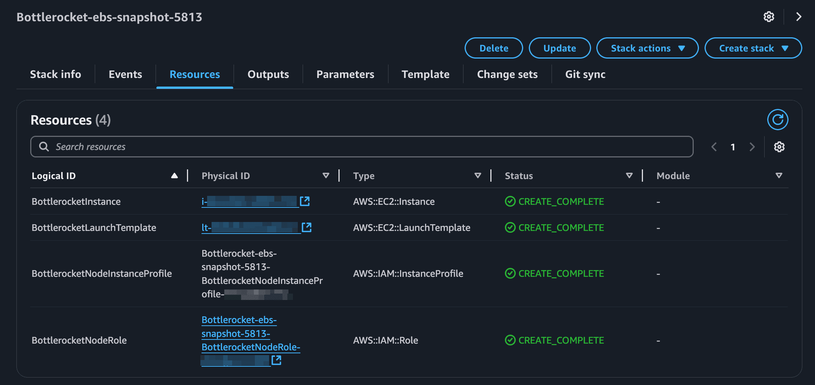Screen dimensions: 815x385
Task: Select page number 1 in pagination
Action: (733, 147)
